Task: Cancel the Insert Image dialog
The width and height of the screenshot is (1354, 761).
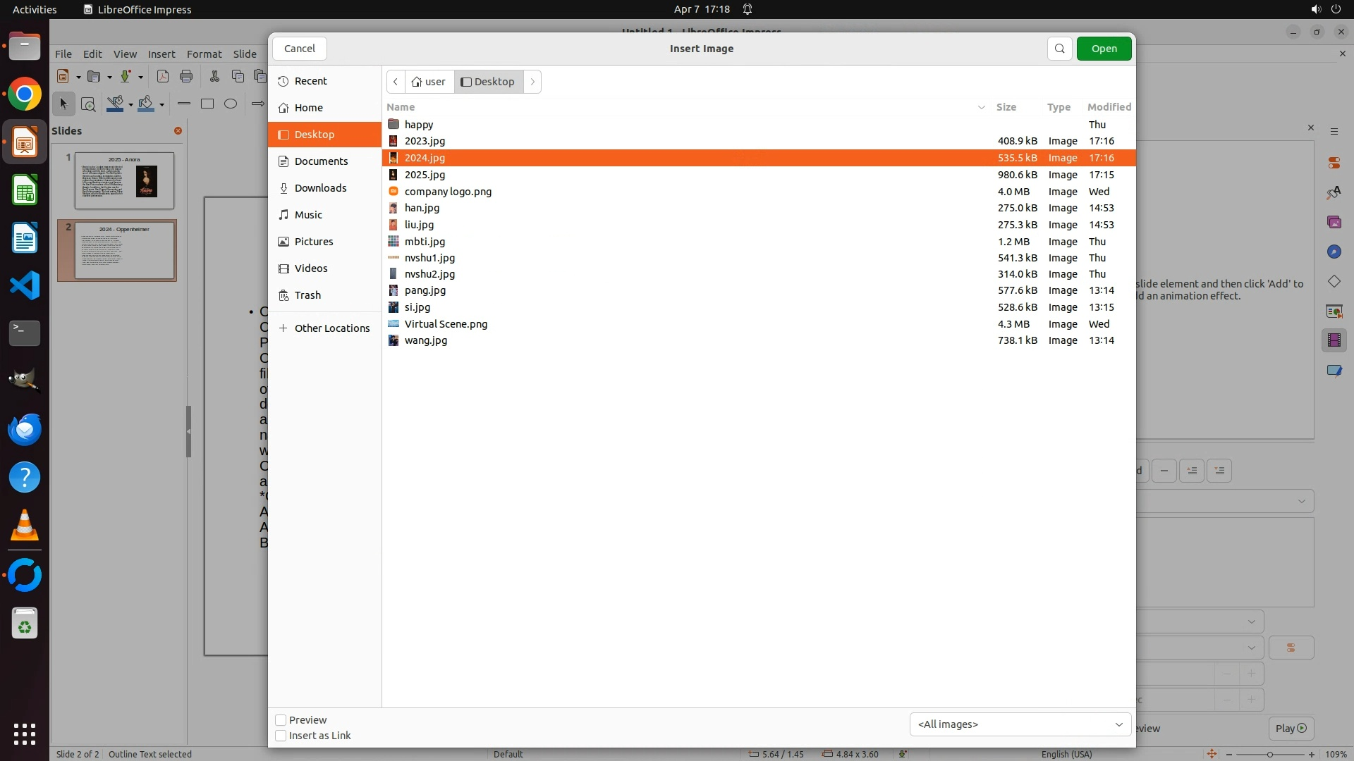Action: pos(300,49)
